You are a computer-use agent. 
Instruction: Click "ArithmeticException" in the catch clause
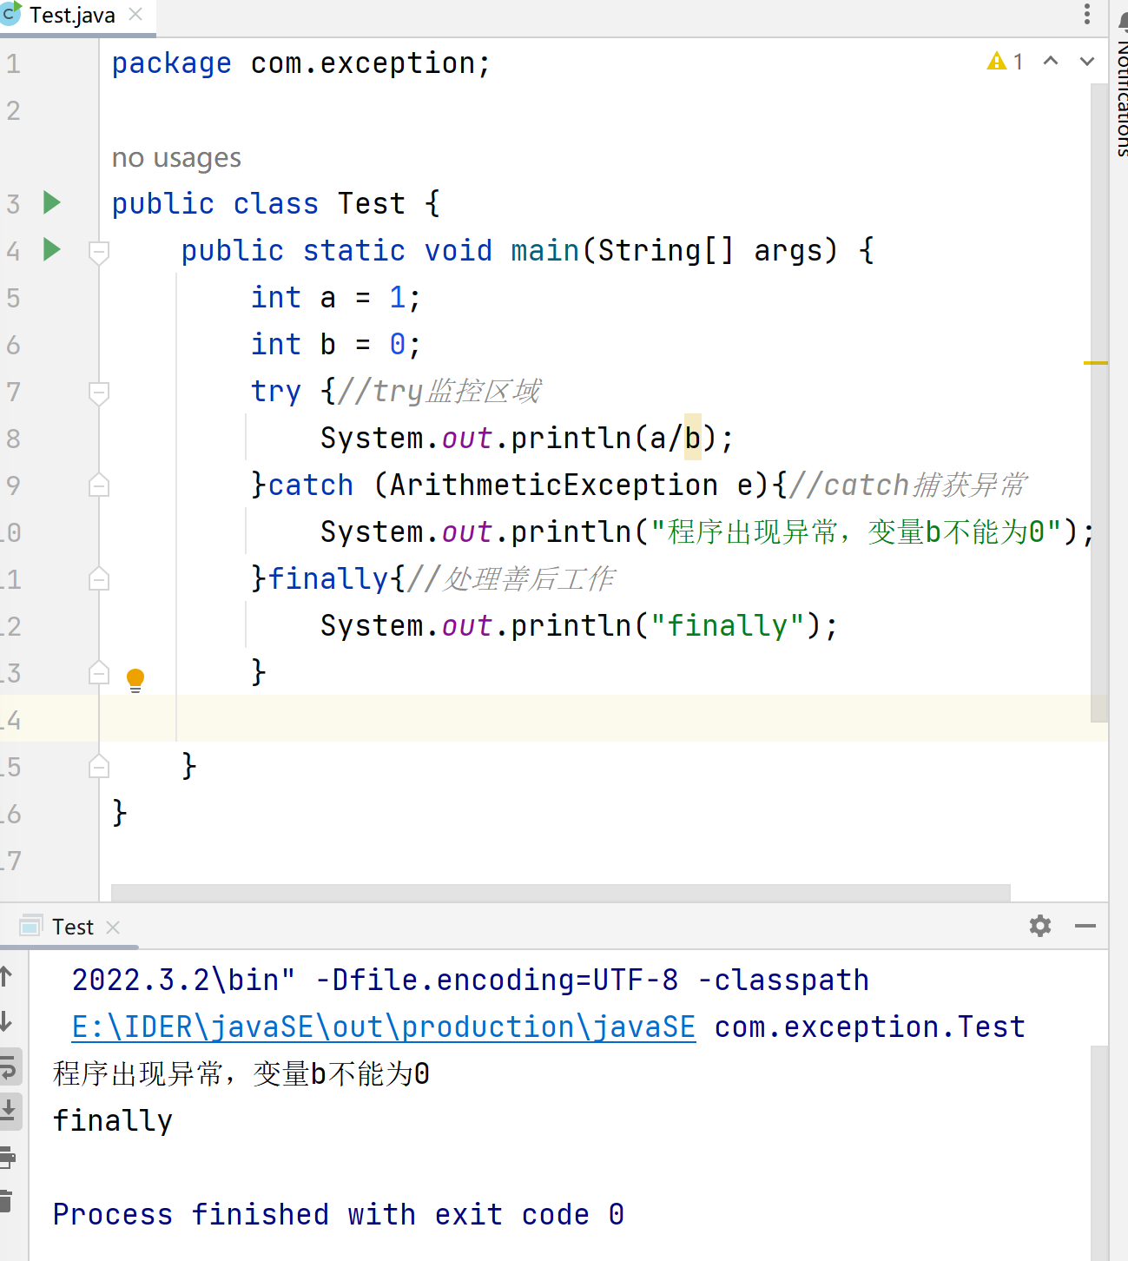tap(554, 485)
